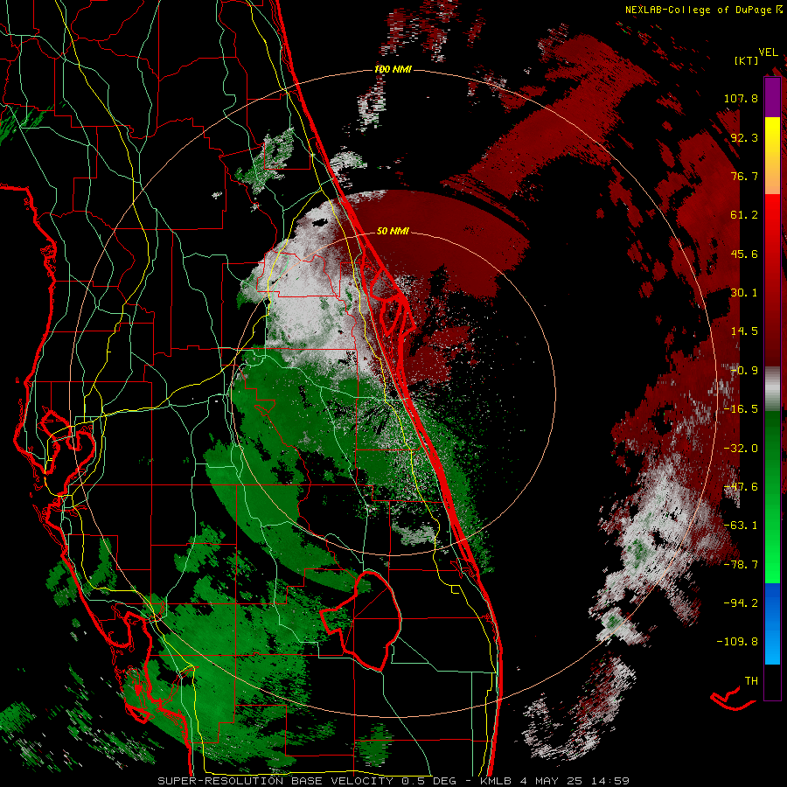Click the -16.5 velocity scale value
787x787 pixels.
(741, 409)
